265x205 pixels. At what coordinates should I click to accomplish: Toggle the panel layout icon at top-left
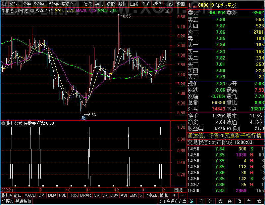click(4, 4)
